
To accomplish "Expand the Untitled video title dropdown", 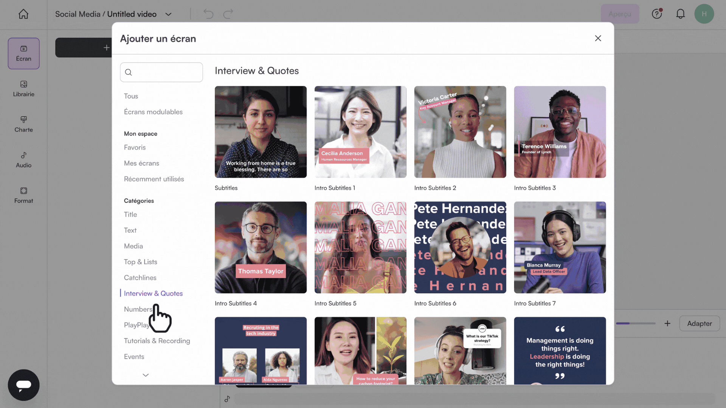I will 169,14.
